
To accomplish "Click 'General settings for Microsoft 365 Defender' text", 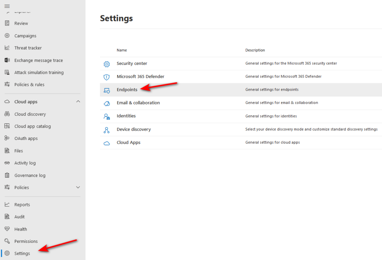I will 284,76.
